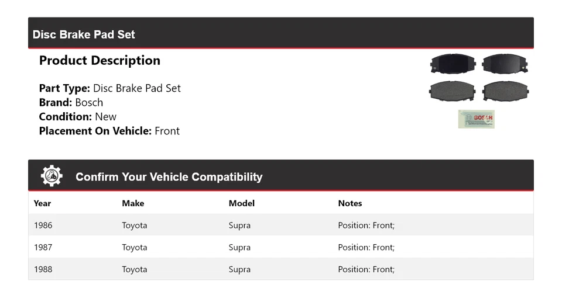Click the Brand: Bosch line
Viewport: 562px width, 302px height.
tap(71, 102)
